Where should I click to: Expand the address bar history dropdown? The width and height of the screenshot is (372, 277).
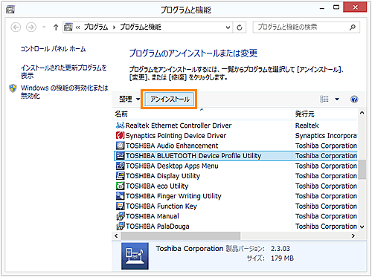228,27
